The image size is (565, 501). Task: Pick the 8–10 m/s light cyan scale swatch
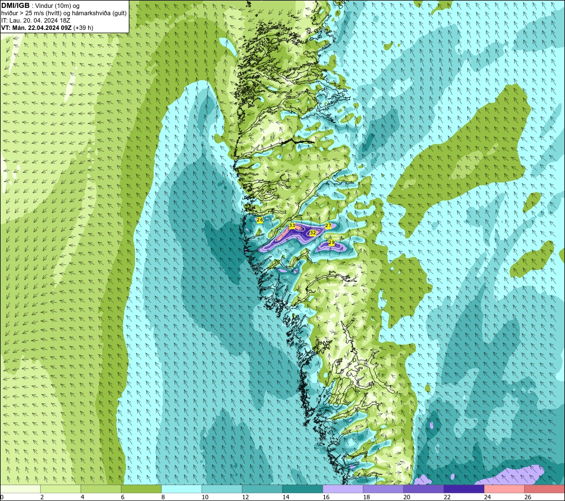(181, 489)
